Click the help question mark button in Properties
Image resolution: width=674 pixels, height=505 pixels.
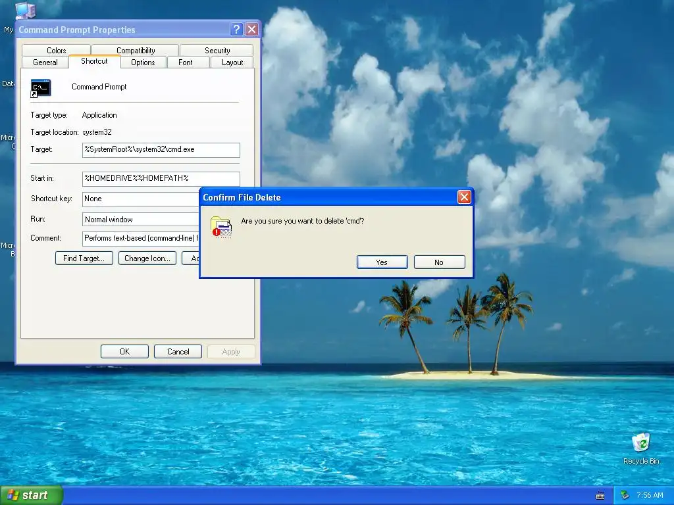pos(236,29)
